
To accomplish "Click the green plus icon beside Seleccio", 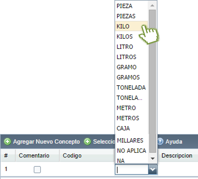I will (87, 142).
